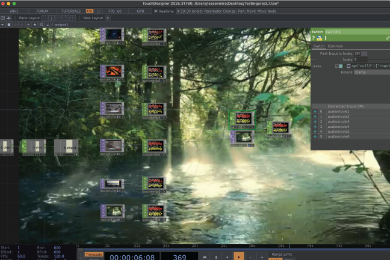Collapse the Index parameter with minus expander
This screenshot has height=260, width=390.
tap(314, 60)
